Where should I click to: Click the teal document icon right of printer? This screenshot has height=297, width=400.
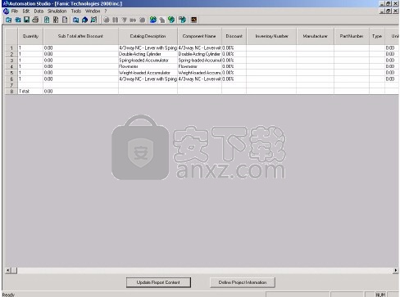pos(47,20)
